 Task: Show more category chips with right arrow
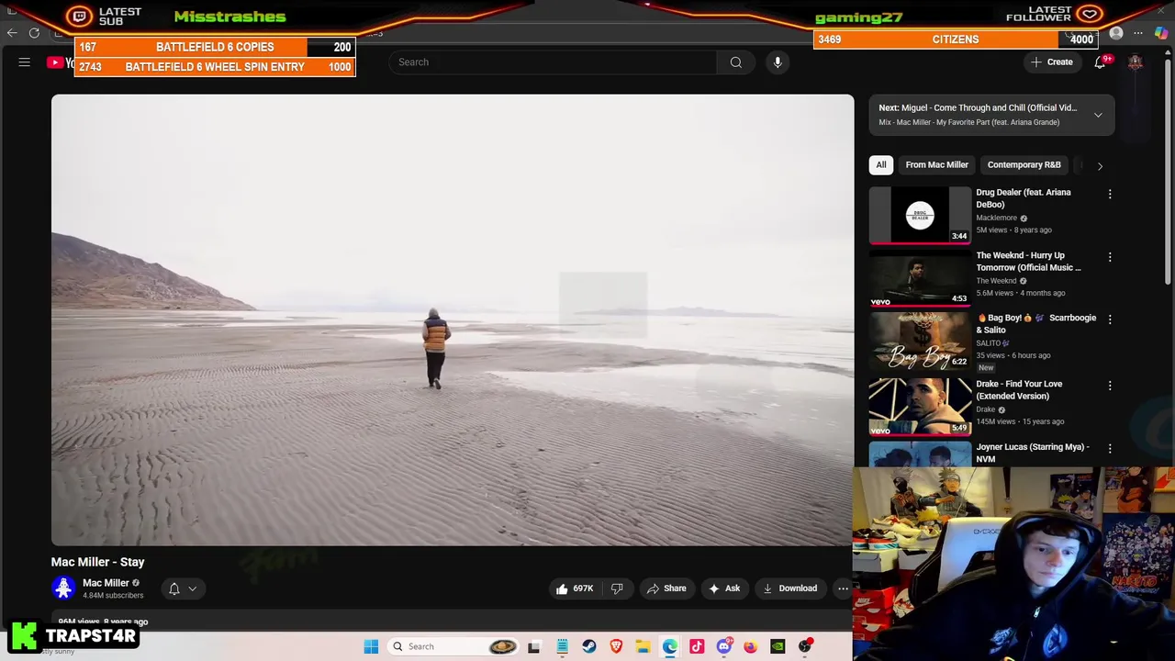[1100, 165]
